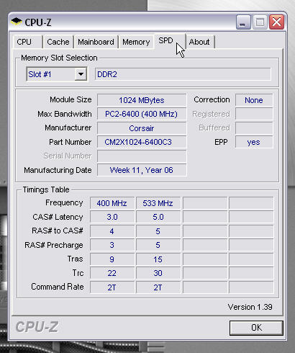Click the Tras value 9

coord(112,259)
